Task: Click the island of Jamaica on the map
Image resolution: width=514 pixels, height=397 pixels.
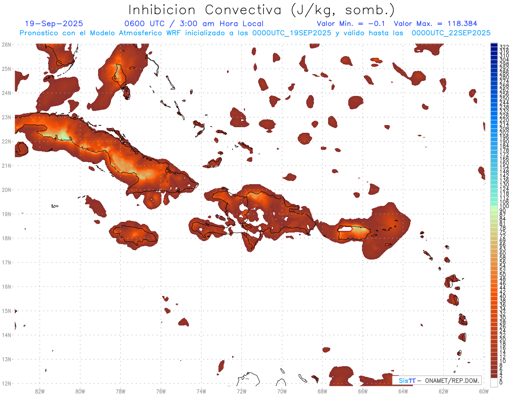Action: pos(134,234)
